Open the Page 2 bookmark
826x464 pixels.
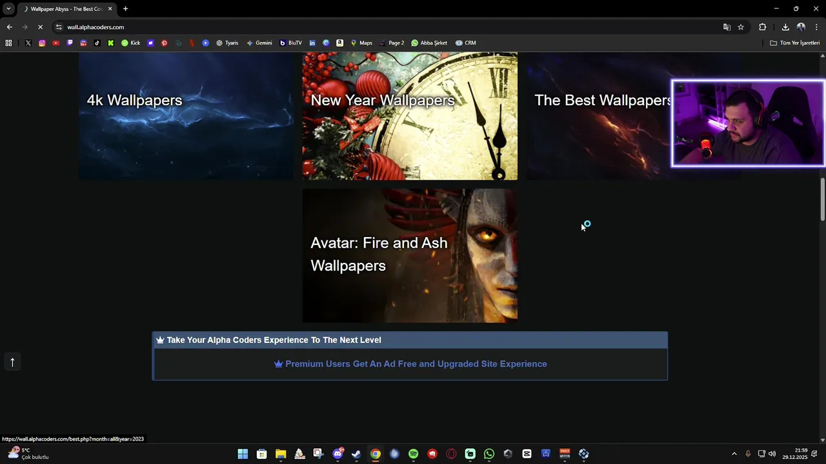click(392, 43)
